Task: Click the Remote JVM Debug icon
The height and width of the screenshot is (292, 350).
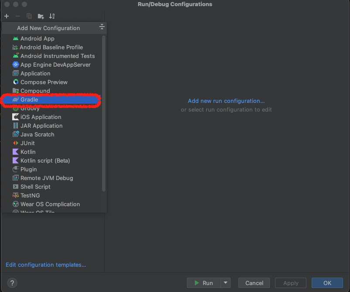Action: click(16, 178)
